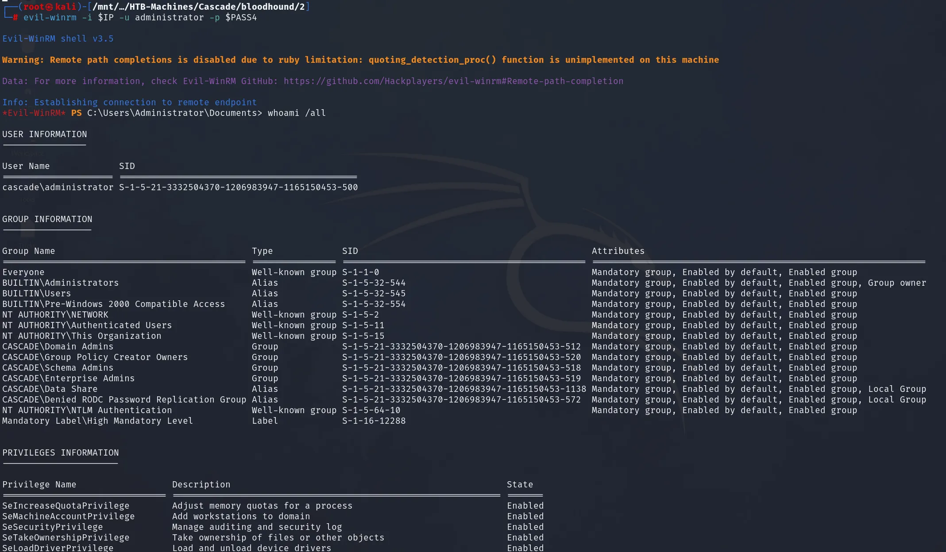Click the Attributes column header
Image resolution: width=946 pixels, height=552 pixels.
click(x=618, y=251)
